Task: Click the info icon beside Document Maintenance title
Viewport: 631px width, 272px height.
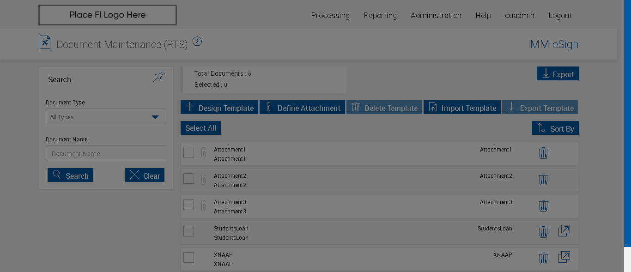Action: pos(197,42)
